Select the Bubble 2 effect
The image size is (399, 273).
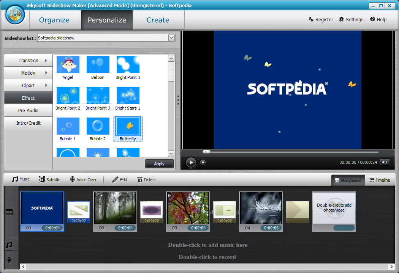coord(98,126)
